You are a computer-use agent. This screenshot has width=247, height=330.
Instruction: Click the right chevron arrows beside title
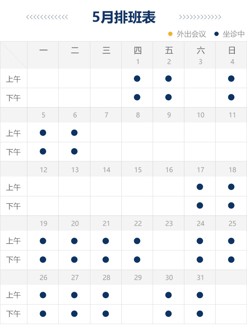point(200,17)
